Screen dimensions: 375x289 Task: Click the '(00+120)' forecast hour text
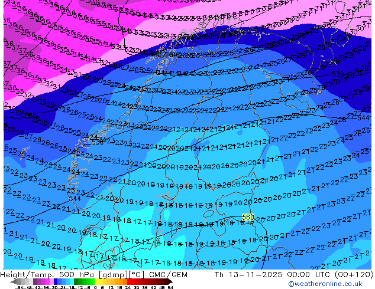tap(354, 275)
